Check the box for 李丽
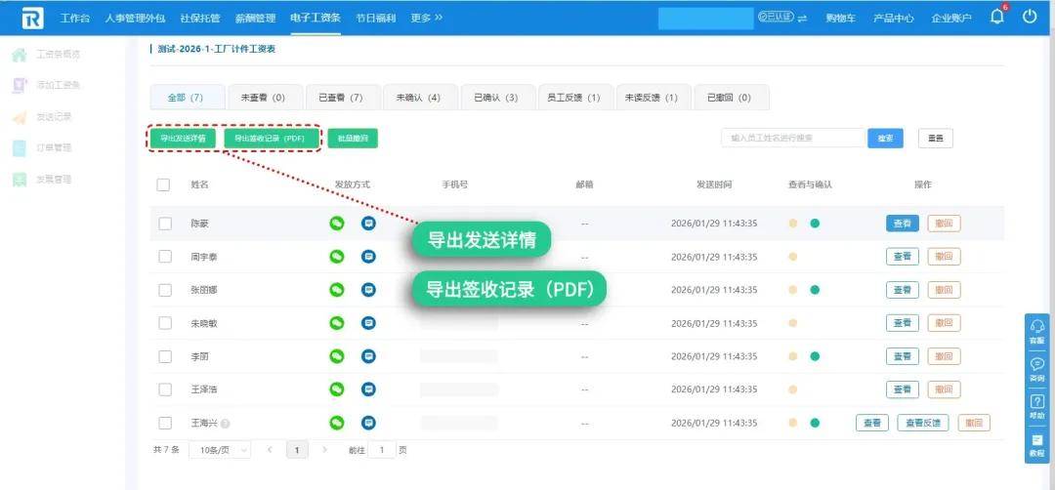 pyautogui.click(x=165, y=356)
